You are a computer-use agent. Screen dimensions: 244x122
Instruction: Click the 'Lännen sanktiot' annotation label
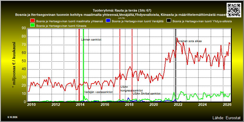click(x=91, y=40)
